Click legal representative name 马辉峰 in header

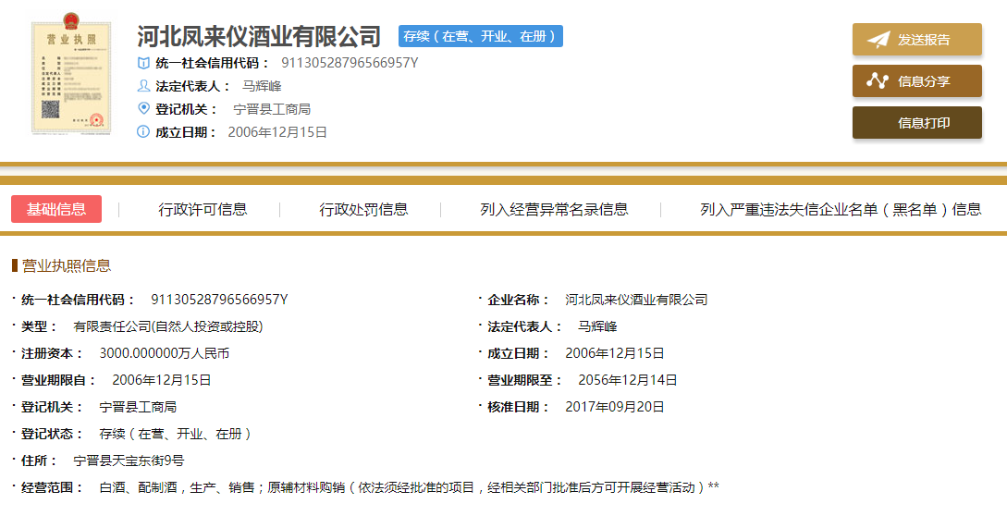(x=262, y=86)
